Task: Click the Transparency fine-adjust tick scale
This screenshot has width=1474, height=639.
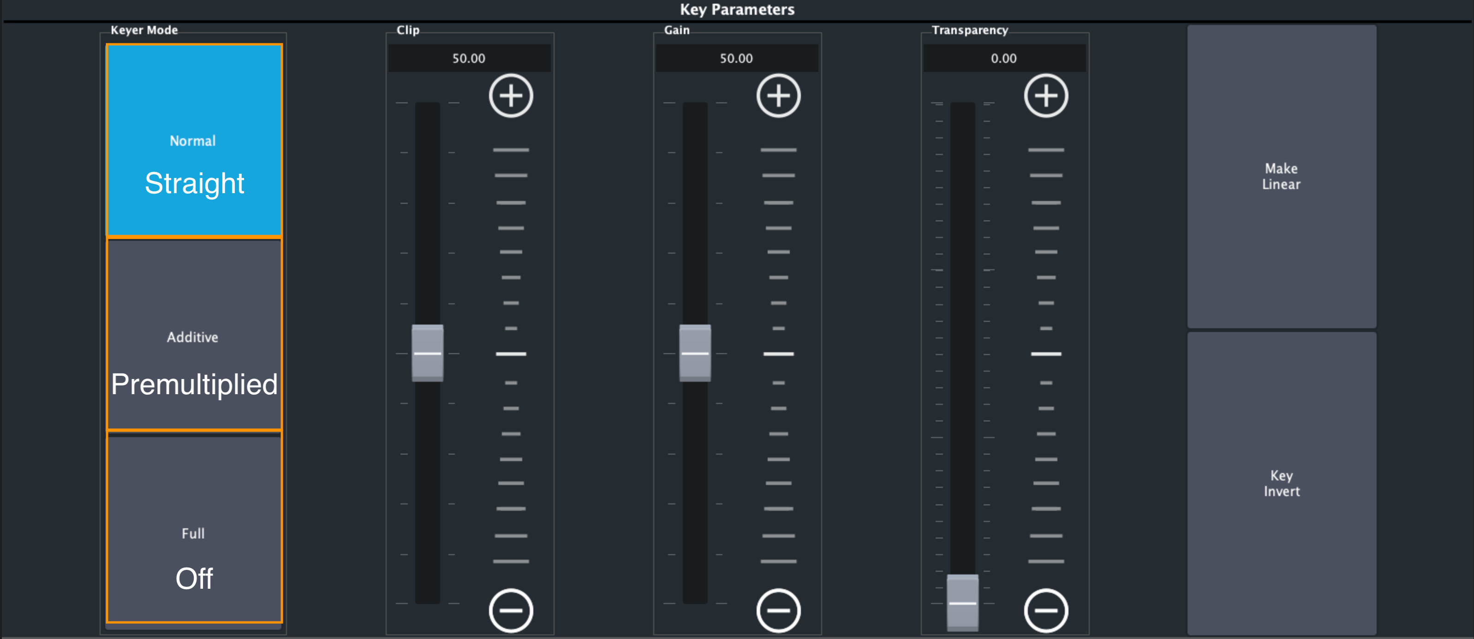Action: (1045, 355)
